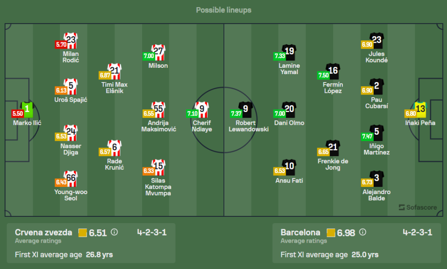Open the Crvena zvezda average rating info icon

[x=114, y=232]
